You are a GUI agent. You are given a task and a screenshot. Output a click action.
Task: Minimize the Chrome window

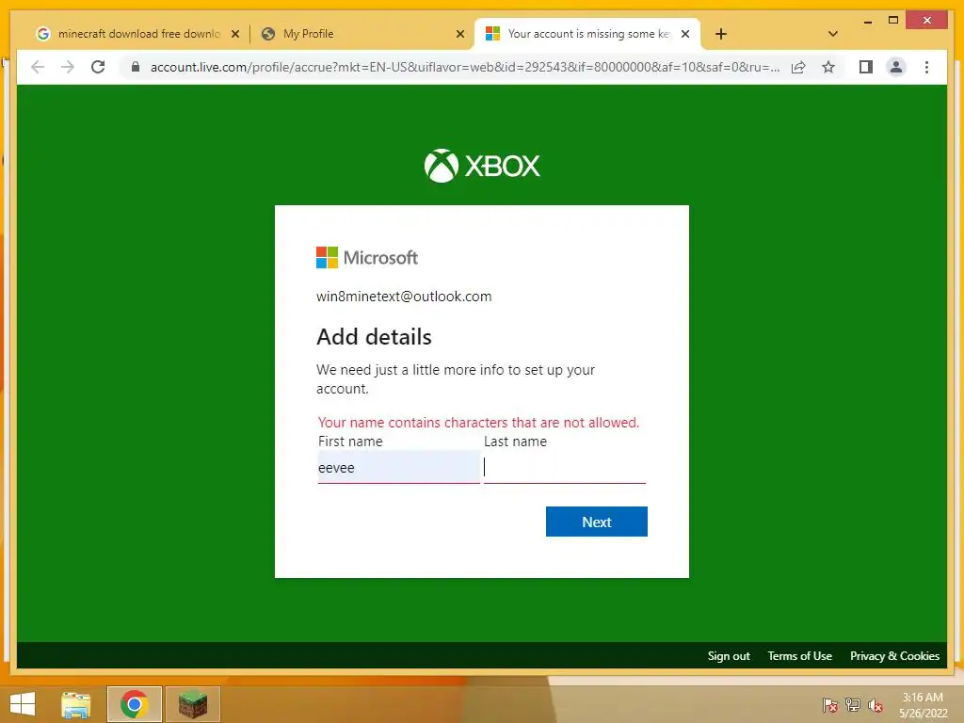[x=867, y=21]
